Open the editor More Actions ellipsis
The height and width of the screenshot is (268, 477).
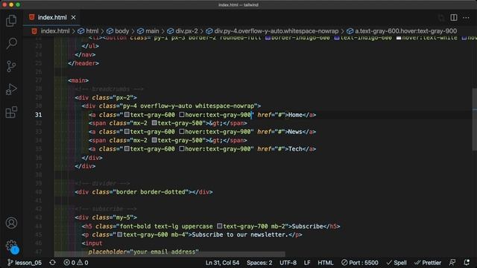(x=466, y=18)
